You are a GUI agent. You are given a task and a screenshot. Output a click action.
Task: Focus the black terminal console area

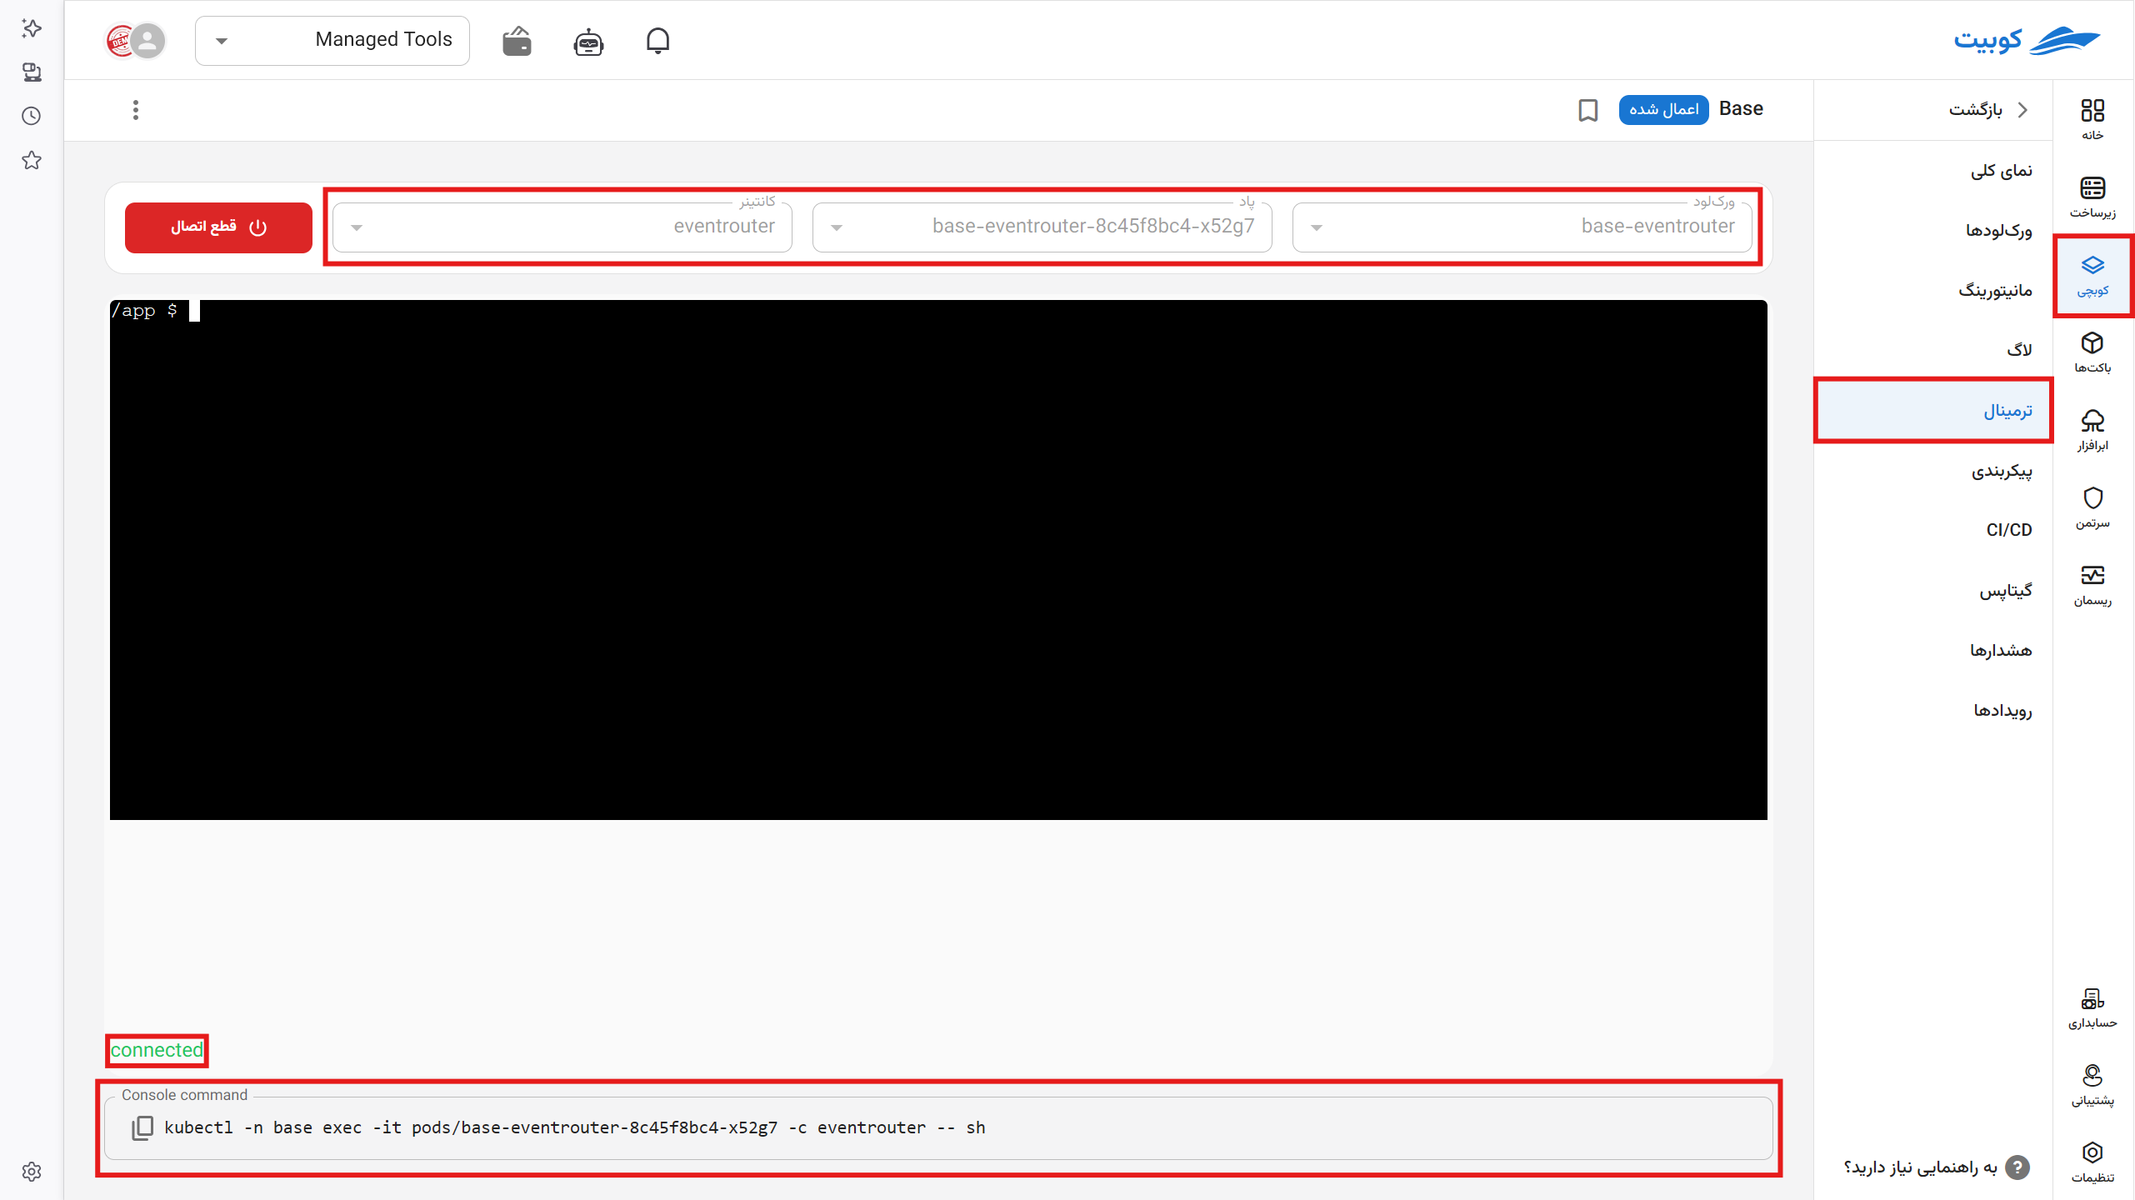938,560
